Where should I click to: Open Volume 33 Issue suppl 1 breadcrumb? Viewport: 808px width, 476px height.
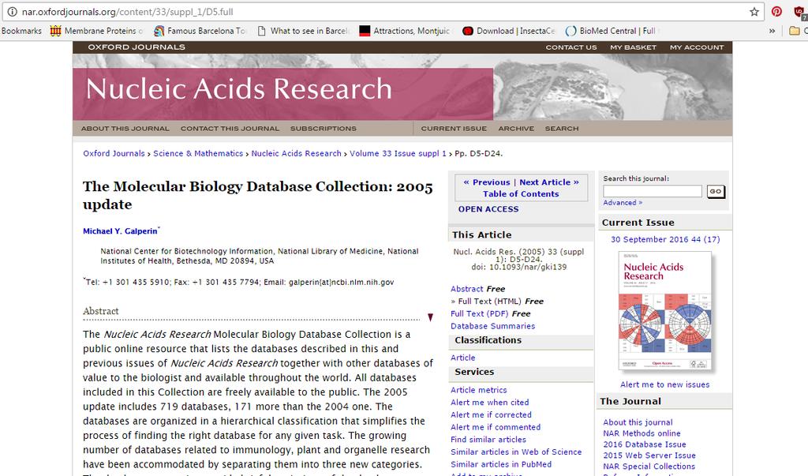398,154
